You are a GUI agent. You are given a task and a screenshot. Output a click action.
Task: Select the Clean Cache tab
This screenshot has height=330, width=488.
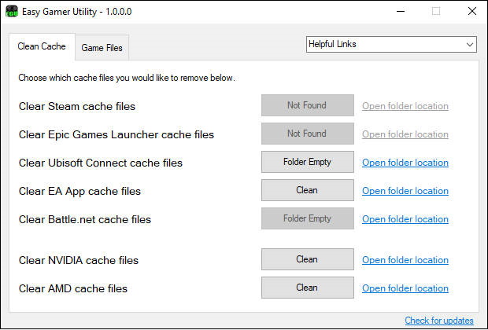[x=42, y=47]
